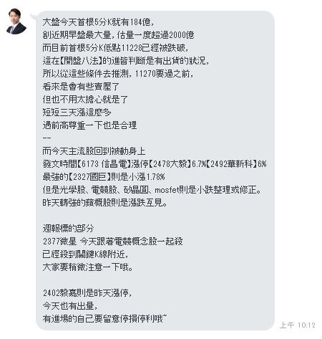Click the last line about 停損停利

click(104, 319)
